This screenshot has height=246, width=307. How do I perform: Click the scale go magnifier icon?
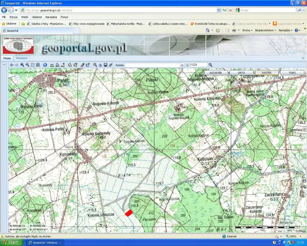(x=210, y=65)
